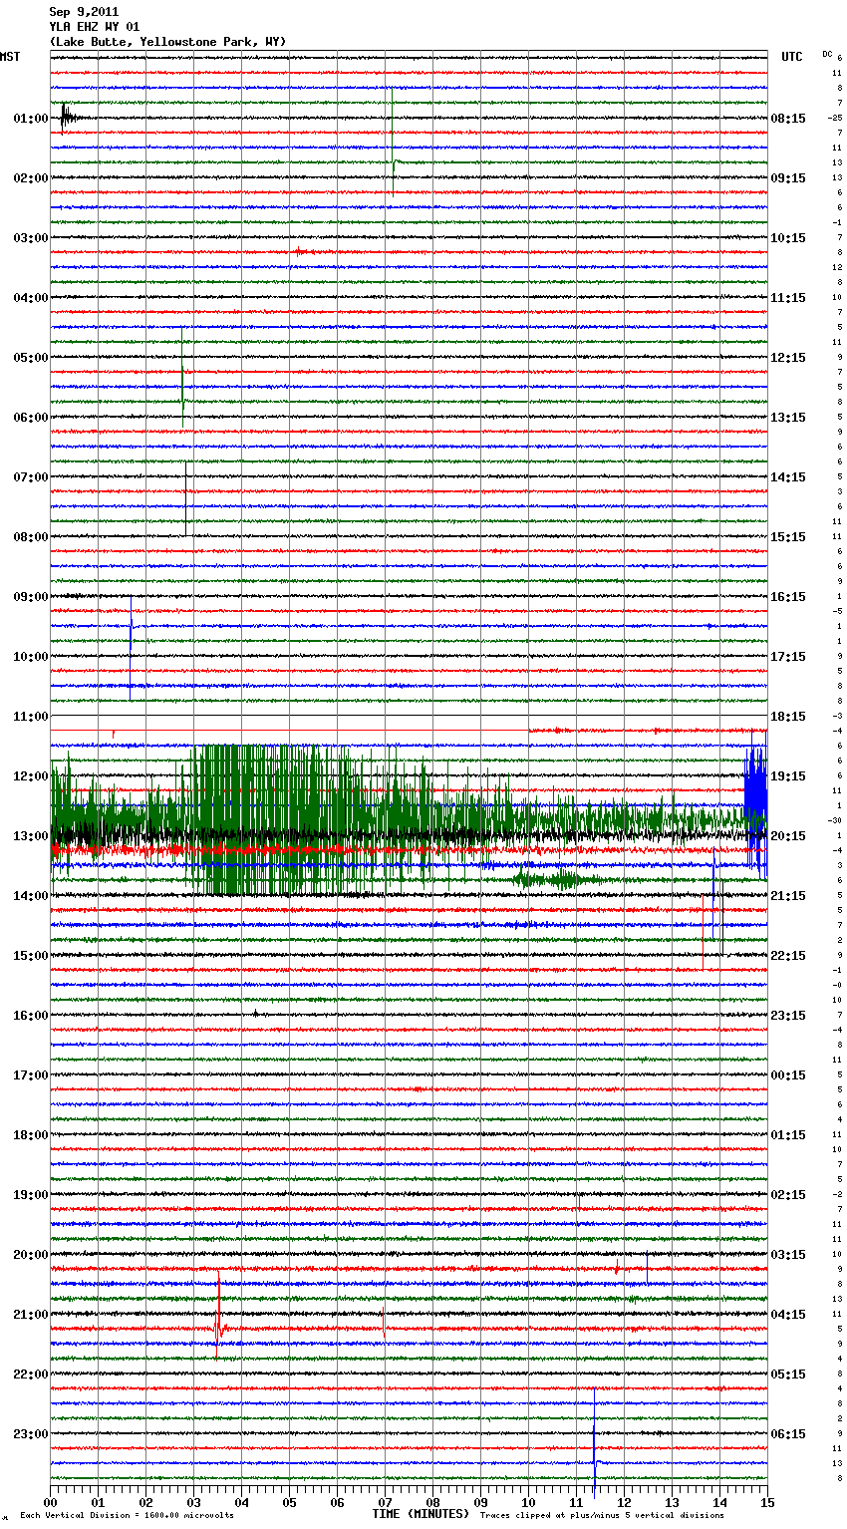847x1529 pixels.
Task: Select the station code 'YLA EHZ WY 01'
Action: (95, 27)
